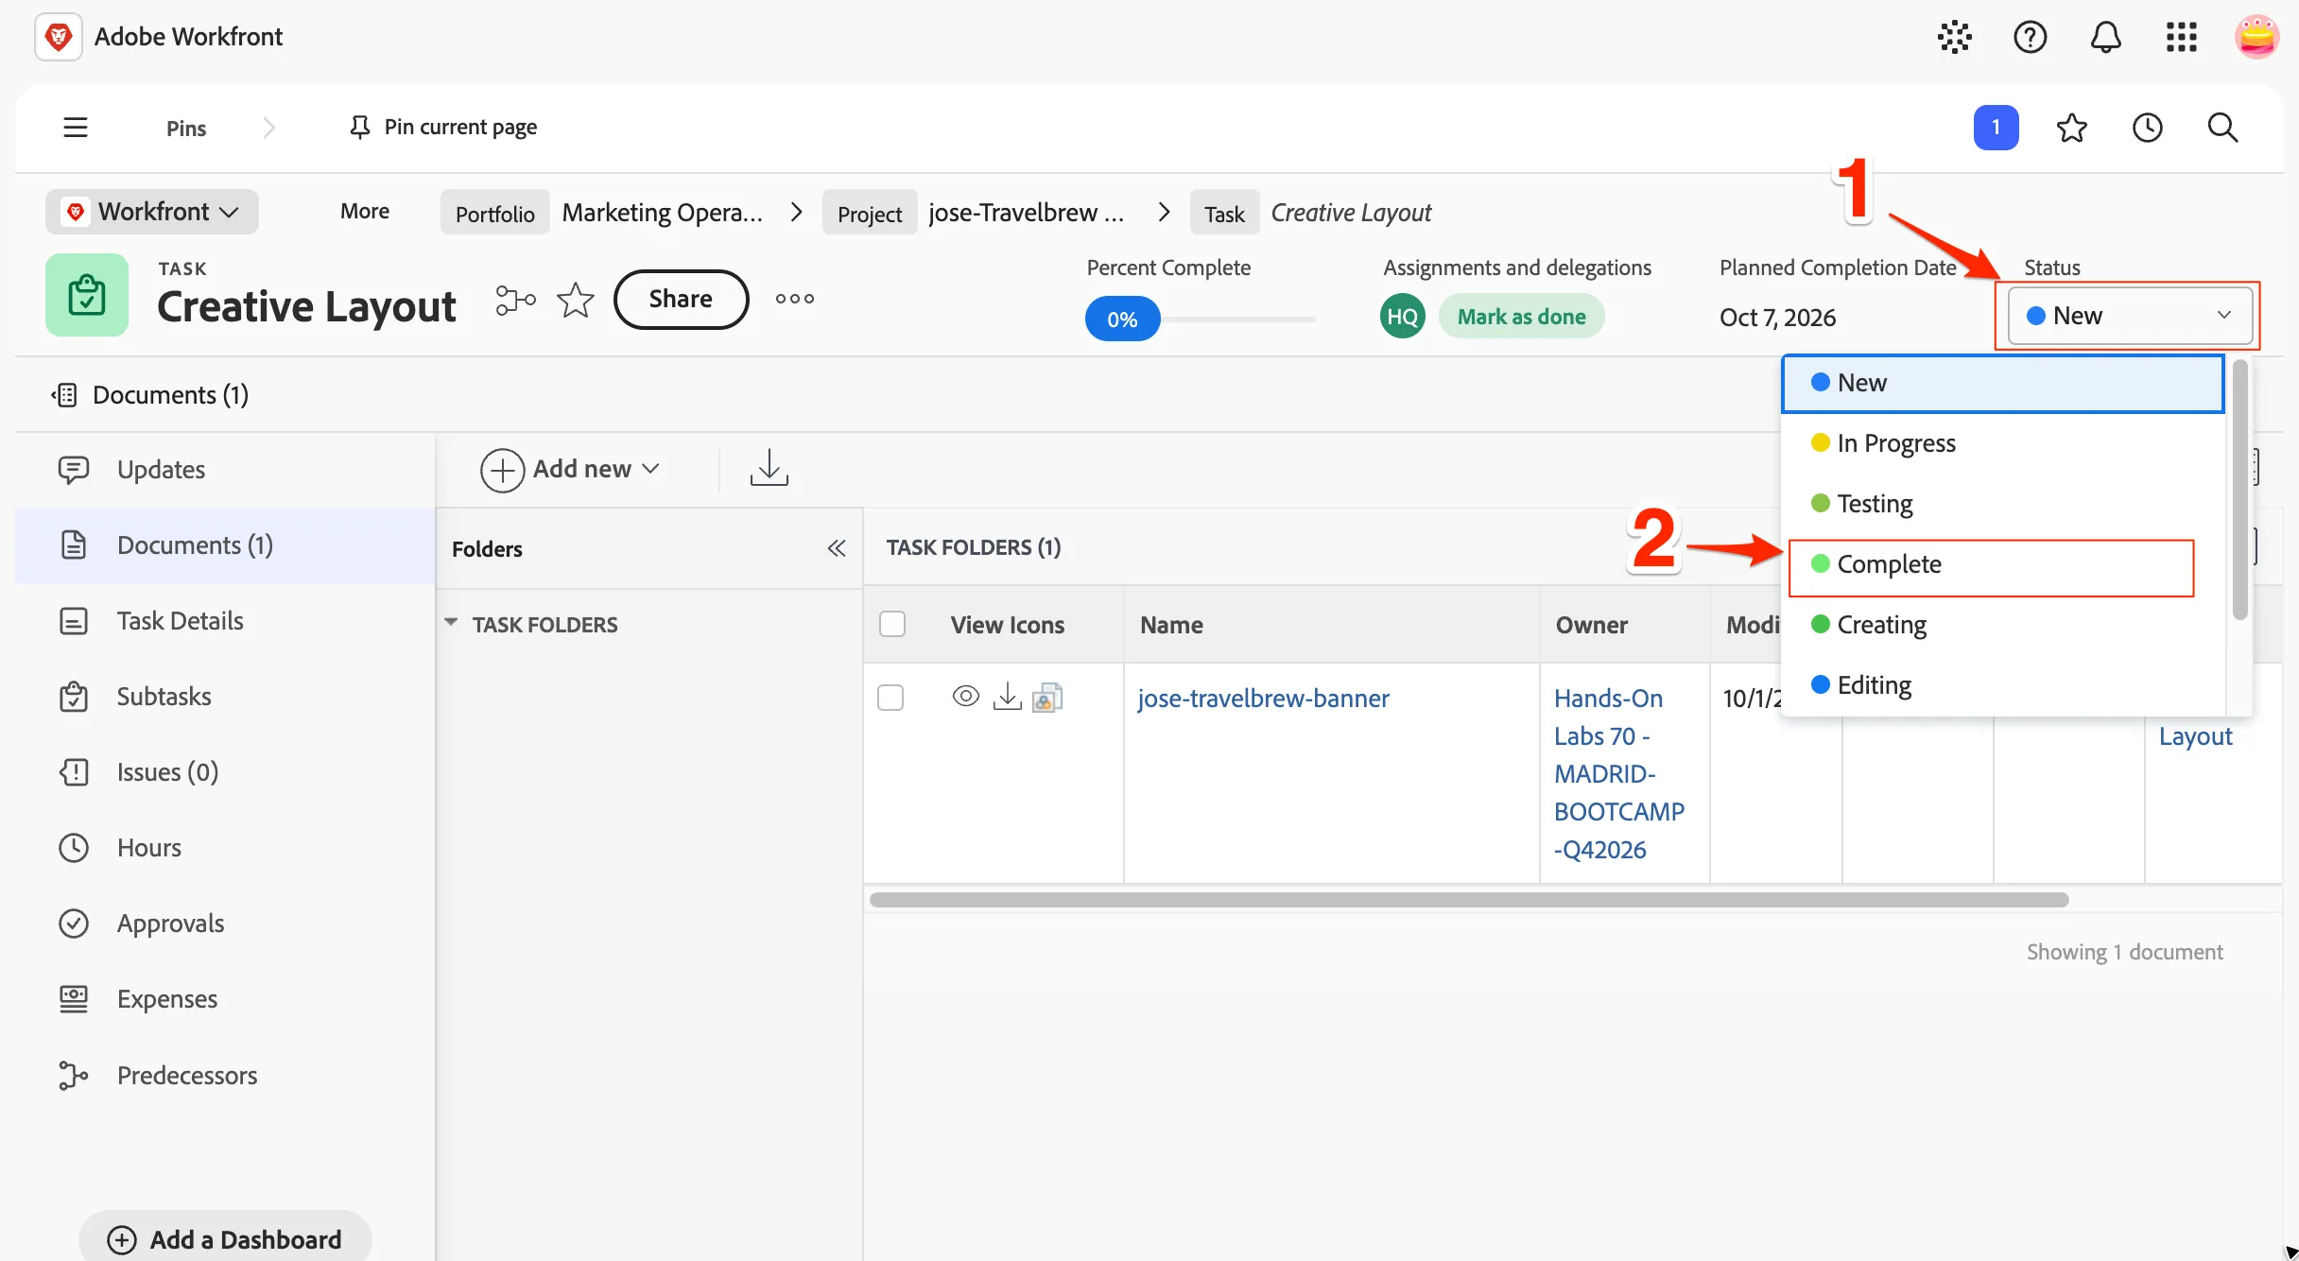Open the hamburger main menu
The height and width of the screenshot is (1261, 2299).
click(76, 128)
